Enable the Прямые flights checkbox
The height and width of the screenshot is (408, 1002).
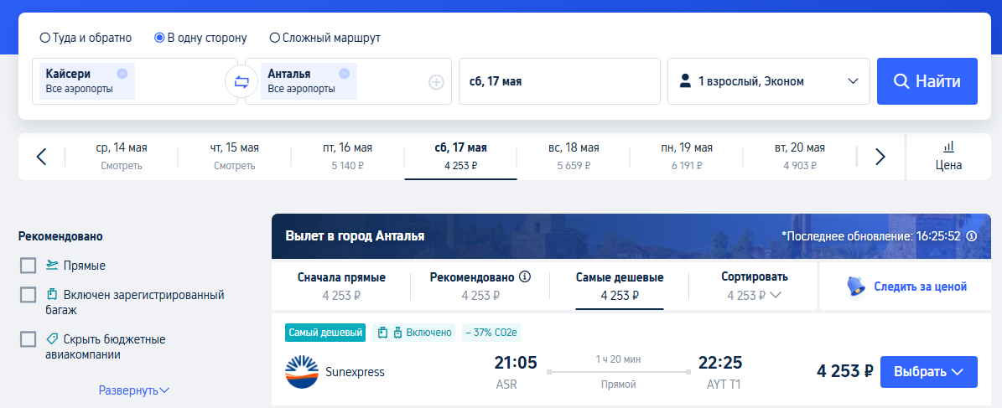click(x=29, y=266)
